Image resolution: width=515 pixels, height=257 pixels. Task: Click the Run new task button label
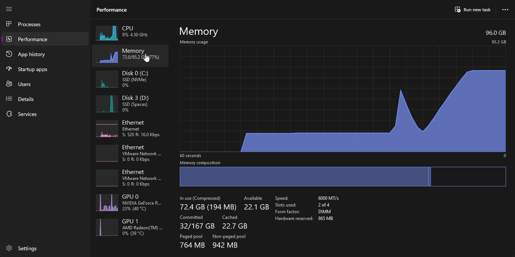477,10
